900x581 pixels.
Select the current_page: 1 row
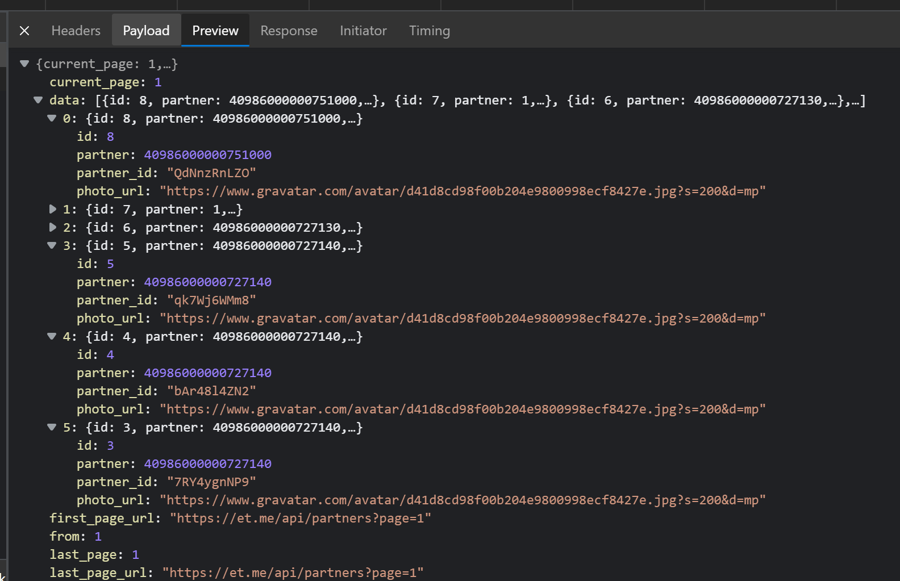[x=106, y=82]
